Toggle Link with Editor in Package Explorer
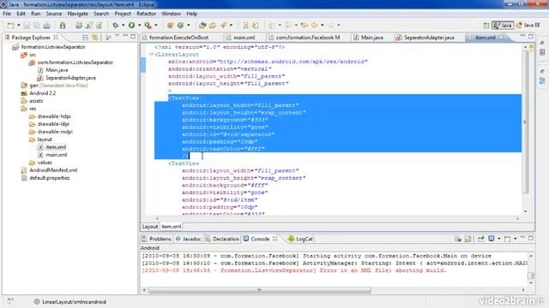The image size is (549, 308). (x=95, y=37)
